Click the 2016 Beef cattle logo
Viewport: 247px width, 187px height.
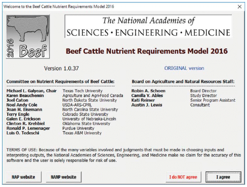[x=28, y=37]
